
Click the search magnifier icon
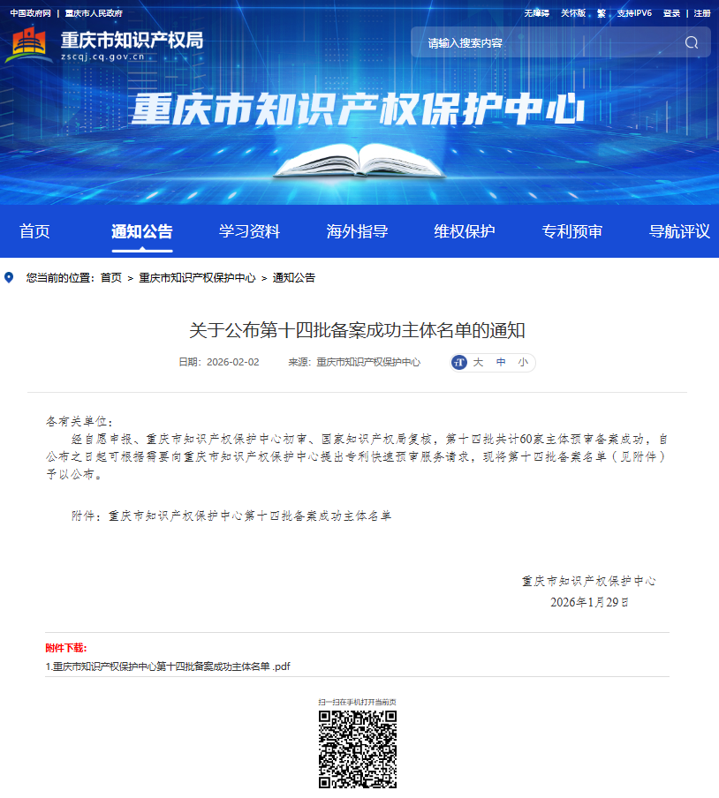(x=691, y=42)
